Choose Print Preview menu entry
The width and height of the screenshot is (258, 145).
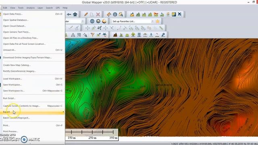coord(33,131)
